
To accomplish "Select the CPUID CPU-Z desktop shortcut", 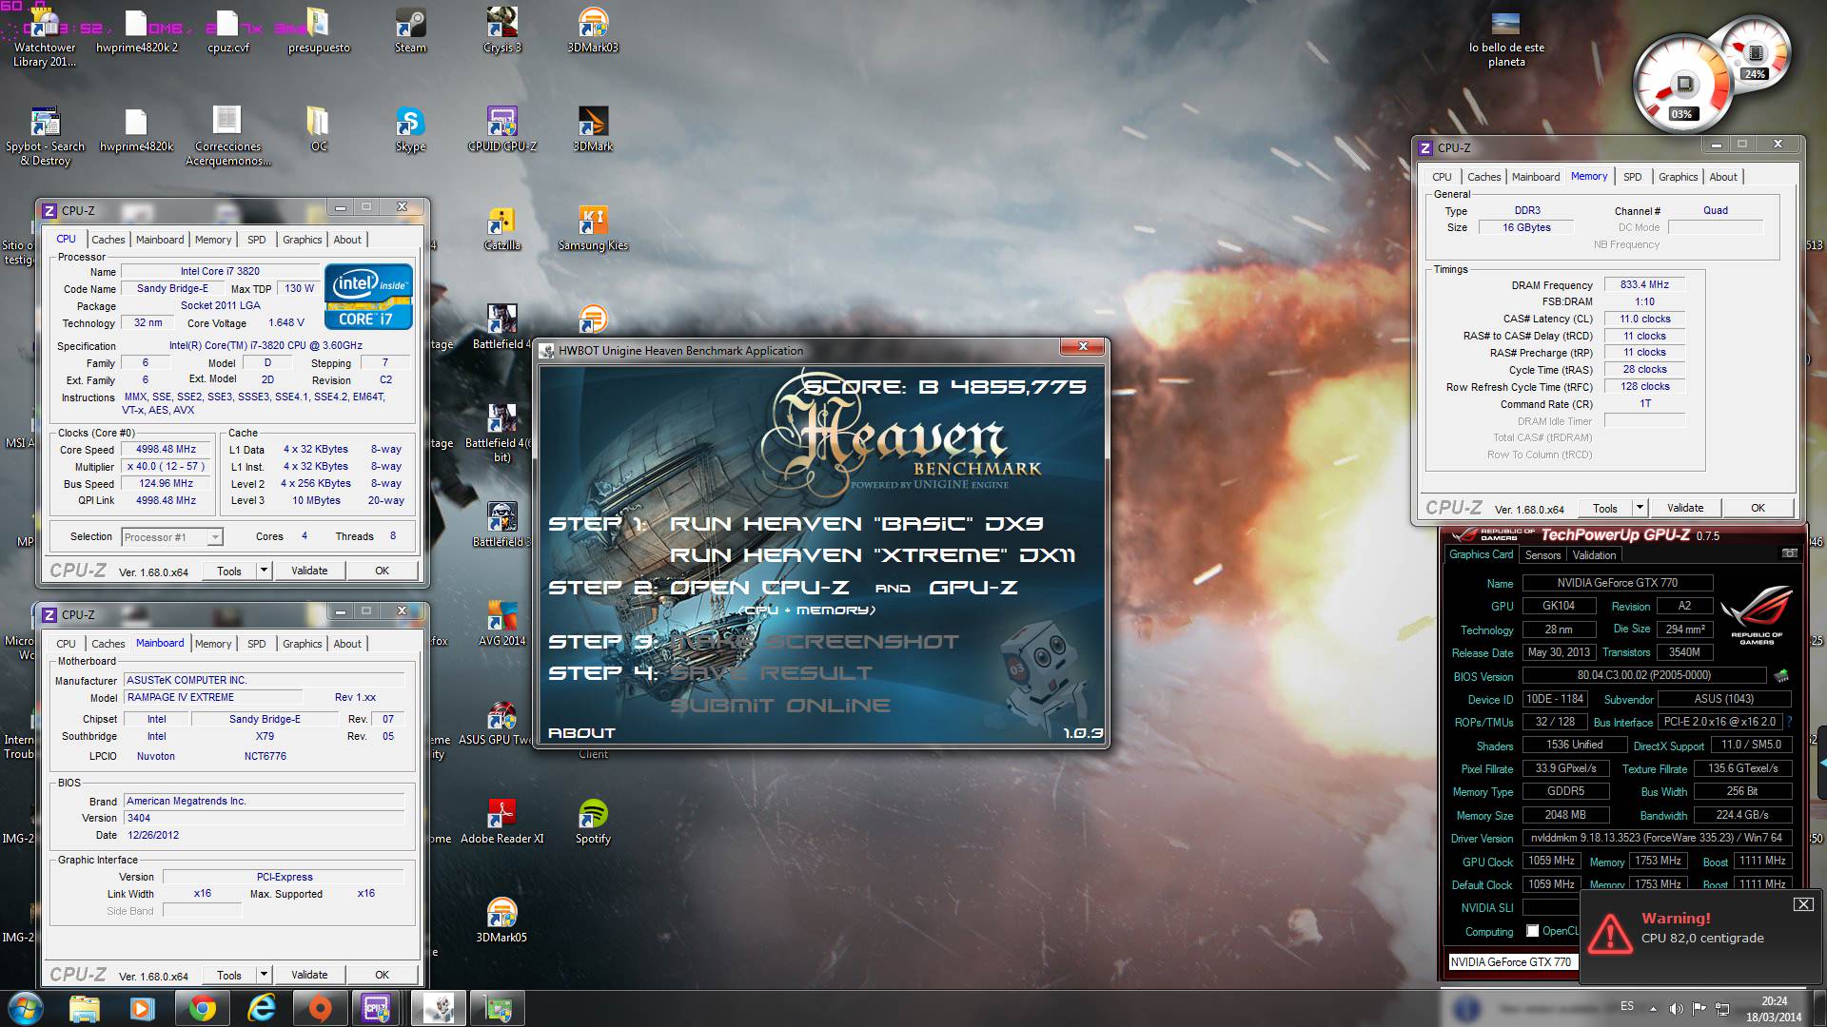I will [x=501, y=129].
